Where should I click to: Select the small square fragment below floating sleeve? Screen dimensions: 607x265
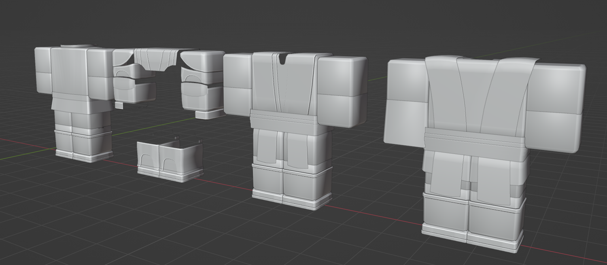pos(119,105)
